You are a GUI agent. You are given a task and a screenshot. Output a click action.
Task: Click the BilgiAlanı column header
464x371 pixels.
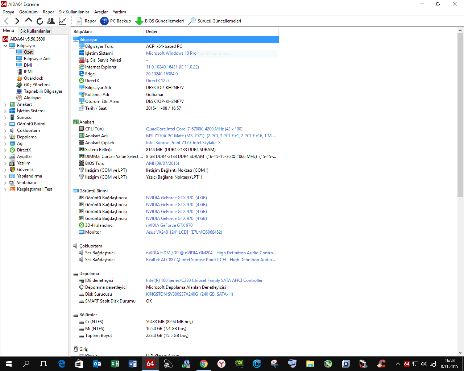[108, 32]
